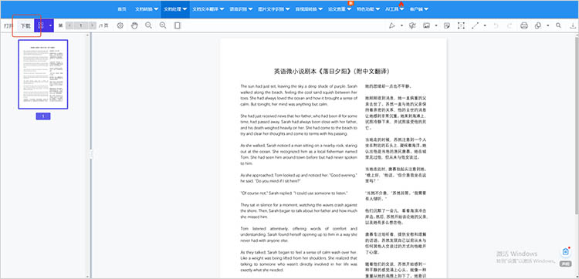
Task: Click the redo arrow icon
Action: 510,25
